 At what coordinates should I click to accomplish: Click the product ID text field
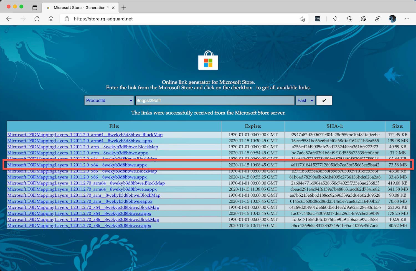click(215, 100)
